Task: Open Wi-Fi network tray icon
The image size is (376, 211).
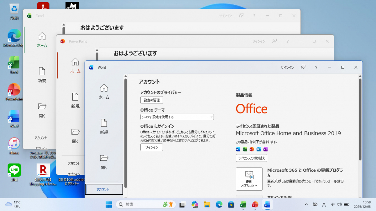Action: 332,204
